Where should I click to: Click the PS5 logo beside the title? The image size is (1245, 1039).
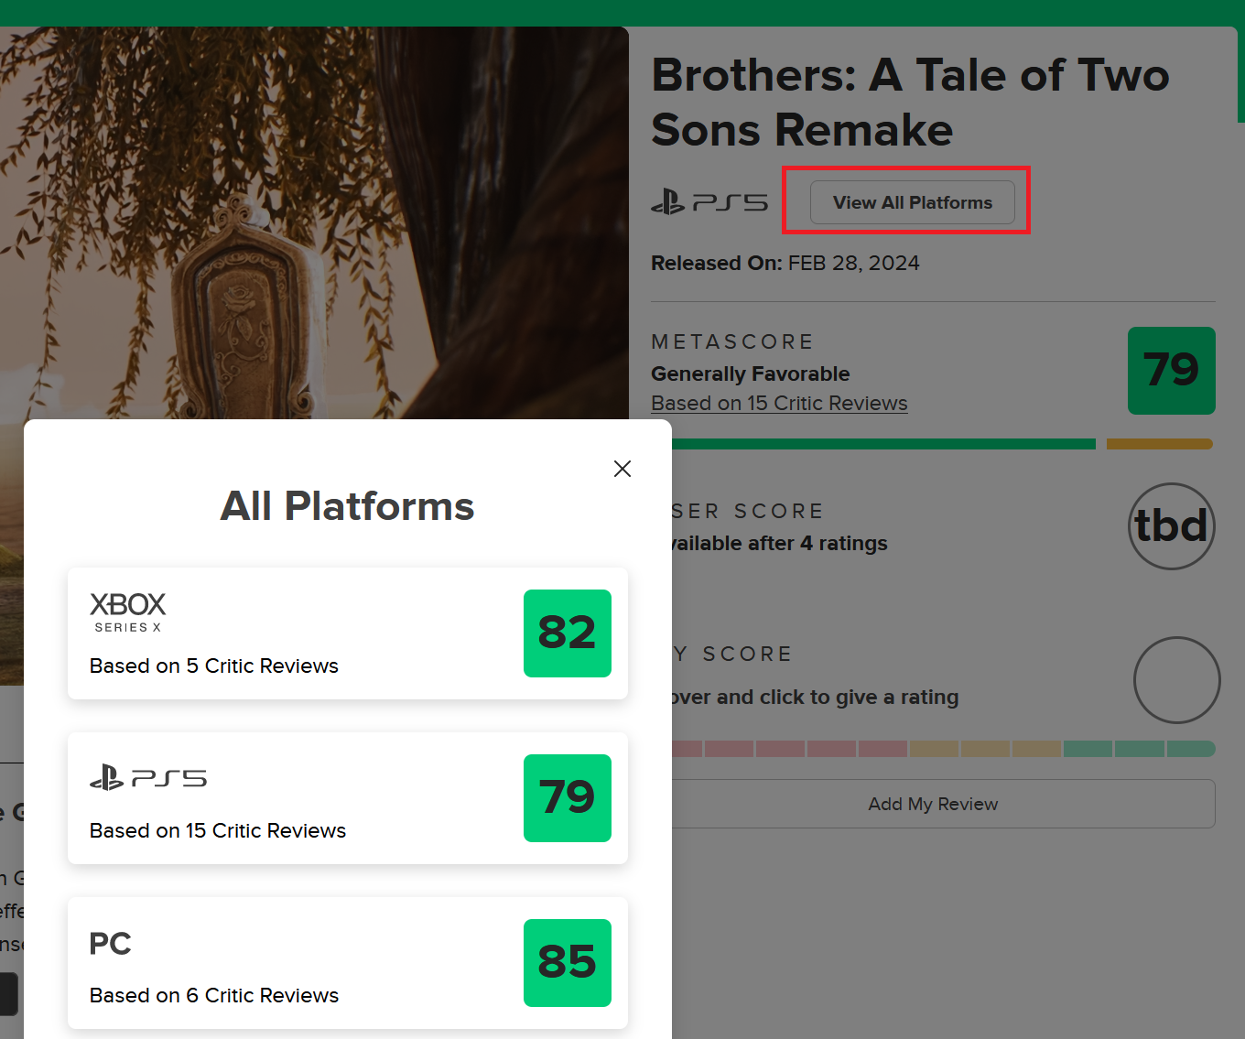(x=709, y=201)
